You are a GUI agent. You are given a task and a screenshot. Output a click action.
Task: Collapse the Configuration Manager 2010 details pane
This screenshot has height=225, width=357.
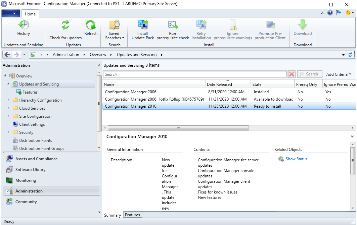coord(352,136)
